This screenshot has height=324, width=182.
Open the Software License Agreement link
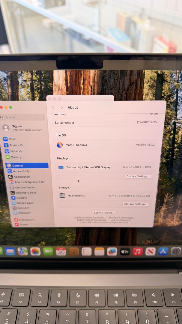tap(89, 217)
